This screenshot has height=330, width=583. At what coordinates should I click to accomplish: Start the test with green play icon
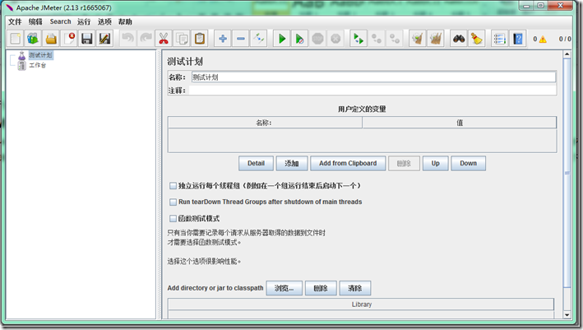click(x=282, y=39)
